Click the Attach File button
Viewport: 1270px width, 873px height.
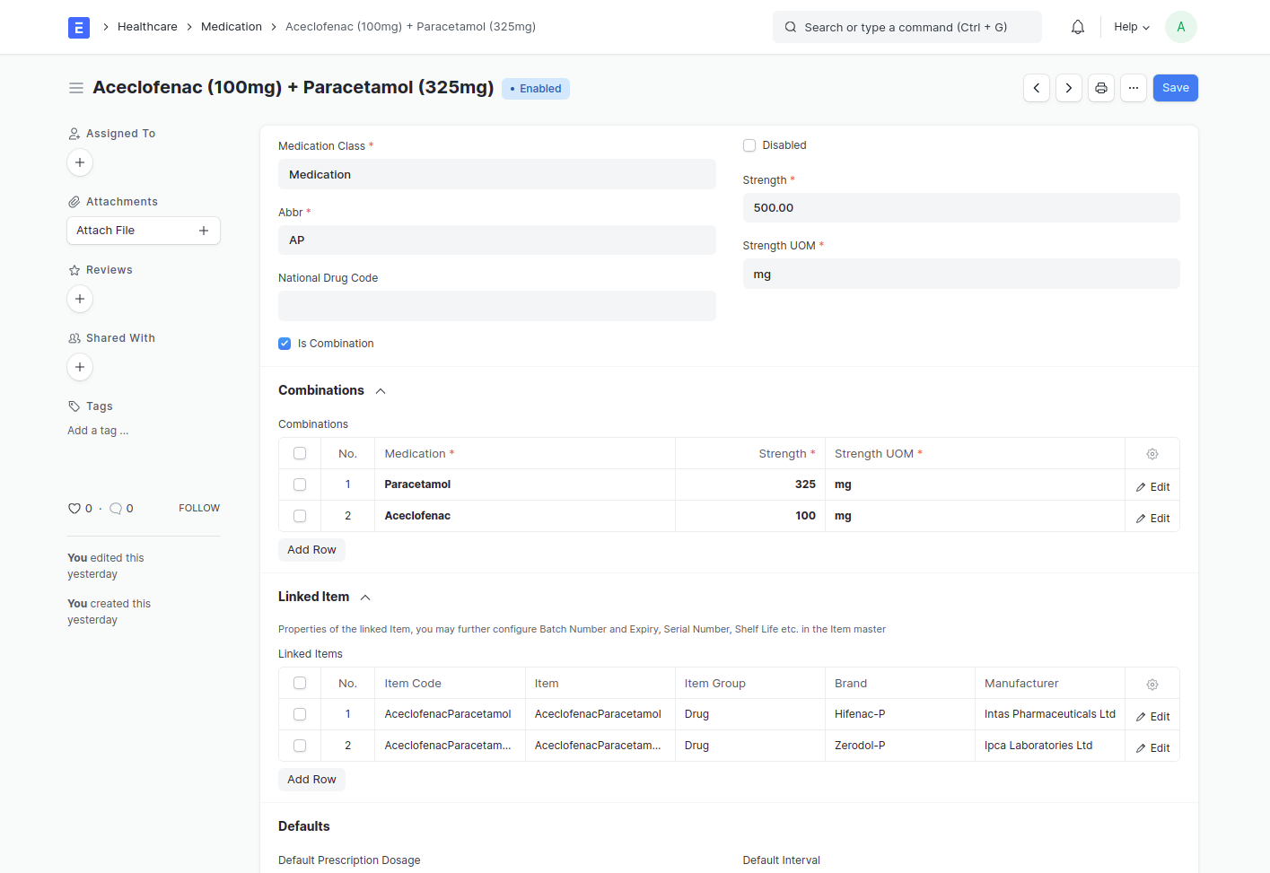(144, 231)
